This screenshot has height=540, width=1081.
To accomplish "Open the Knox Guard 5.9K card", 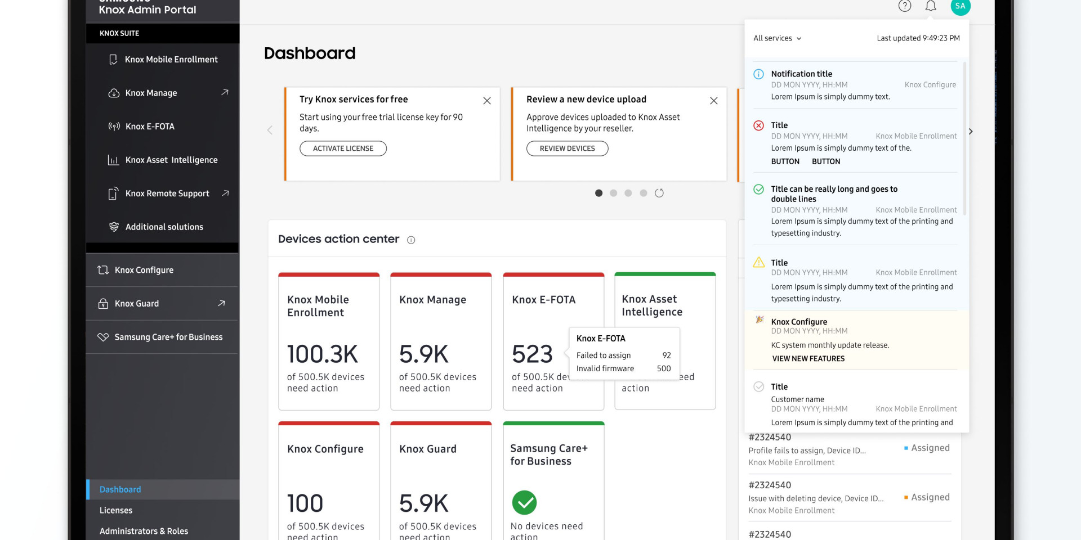I will tap(441, 481).
